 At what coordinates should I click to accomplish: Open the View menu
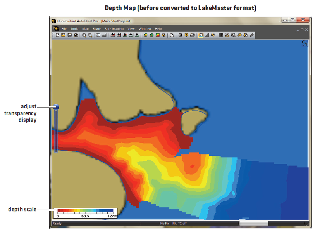tap(131, 29)
